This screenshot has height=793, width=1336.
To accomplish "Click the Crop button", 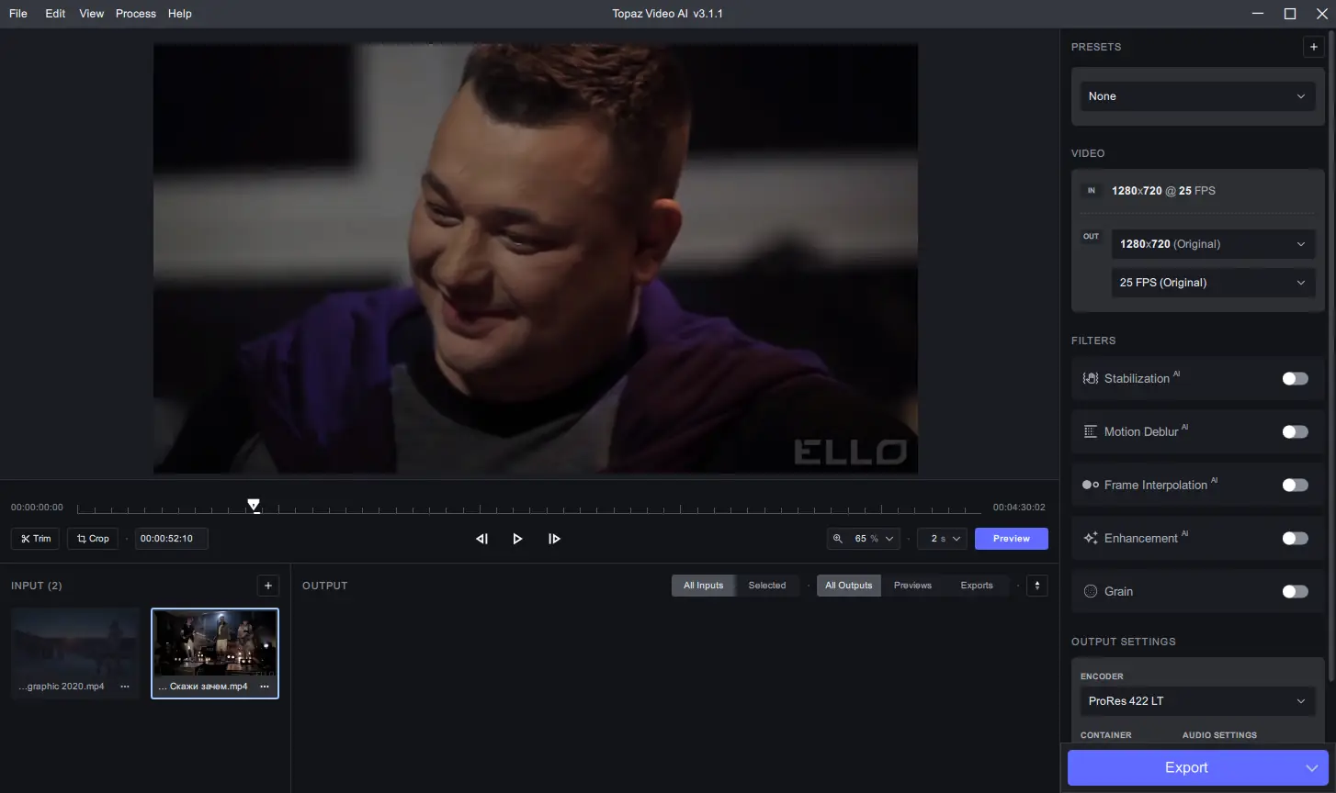I will click(x=93, y=539).
